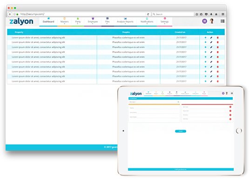
Task: Open the list view icon beside avatar
Action: pyautogui.click(x=223, y=21)
